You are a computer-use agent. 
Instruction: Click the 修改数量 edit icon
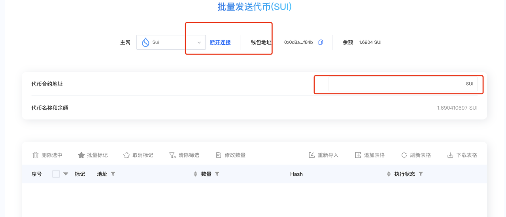point(219,155)
